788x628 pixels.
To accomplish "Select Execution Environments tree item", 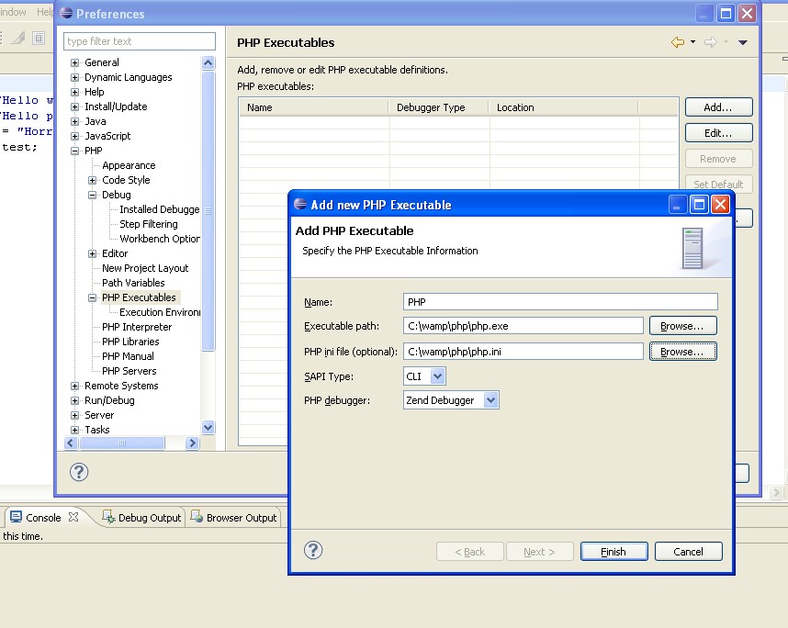I will pyautogui.click(x=160, y=312).
